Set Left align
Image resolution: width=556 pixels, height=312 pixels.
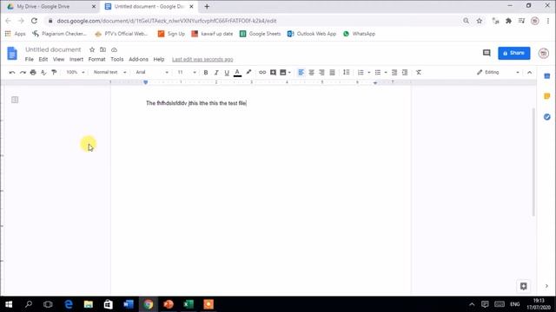click(301, 72)
